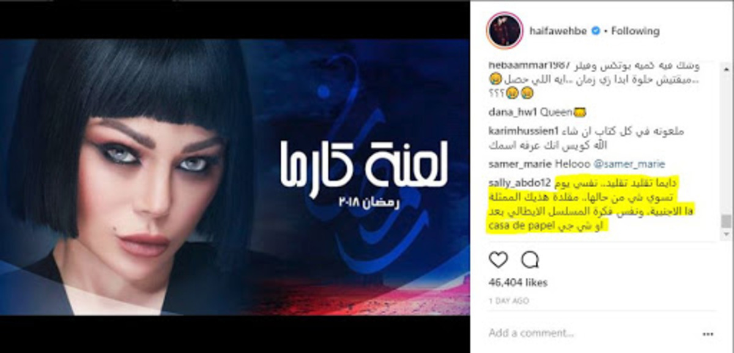Open more options three dots menu
Viewport: 734px width, 353px height.
coord(708,333)
